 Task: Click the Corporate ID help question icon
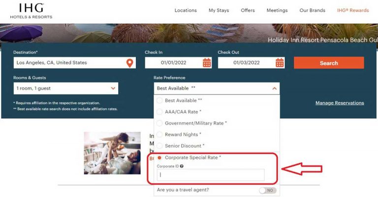tap(182, 166)
